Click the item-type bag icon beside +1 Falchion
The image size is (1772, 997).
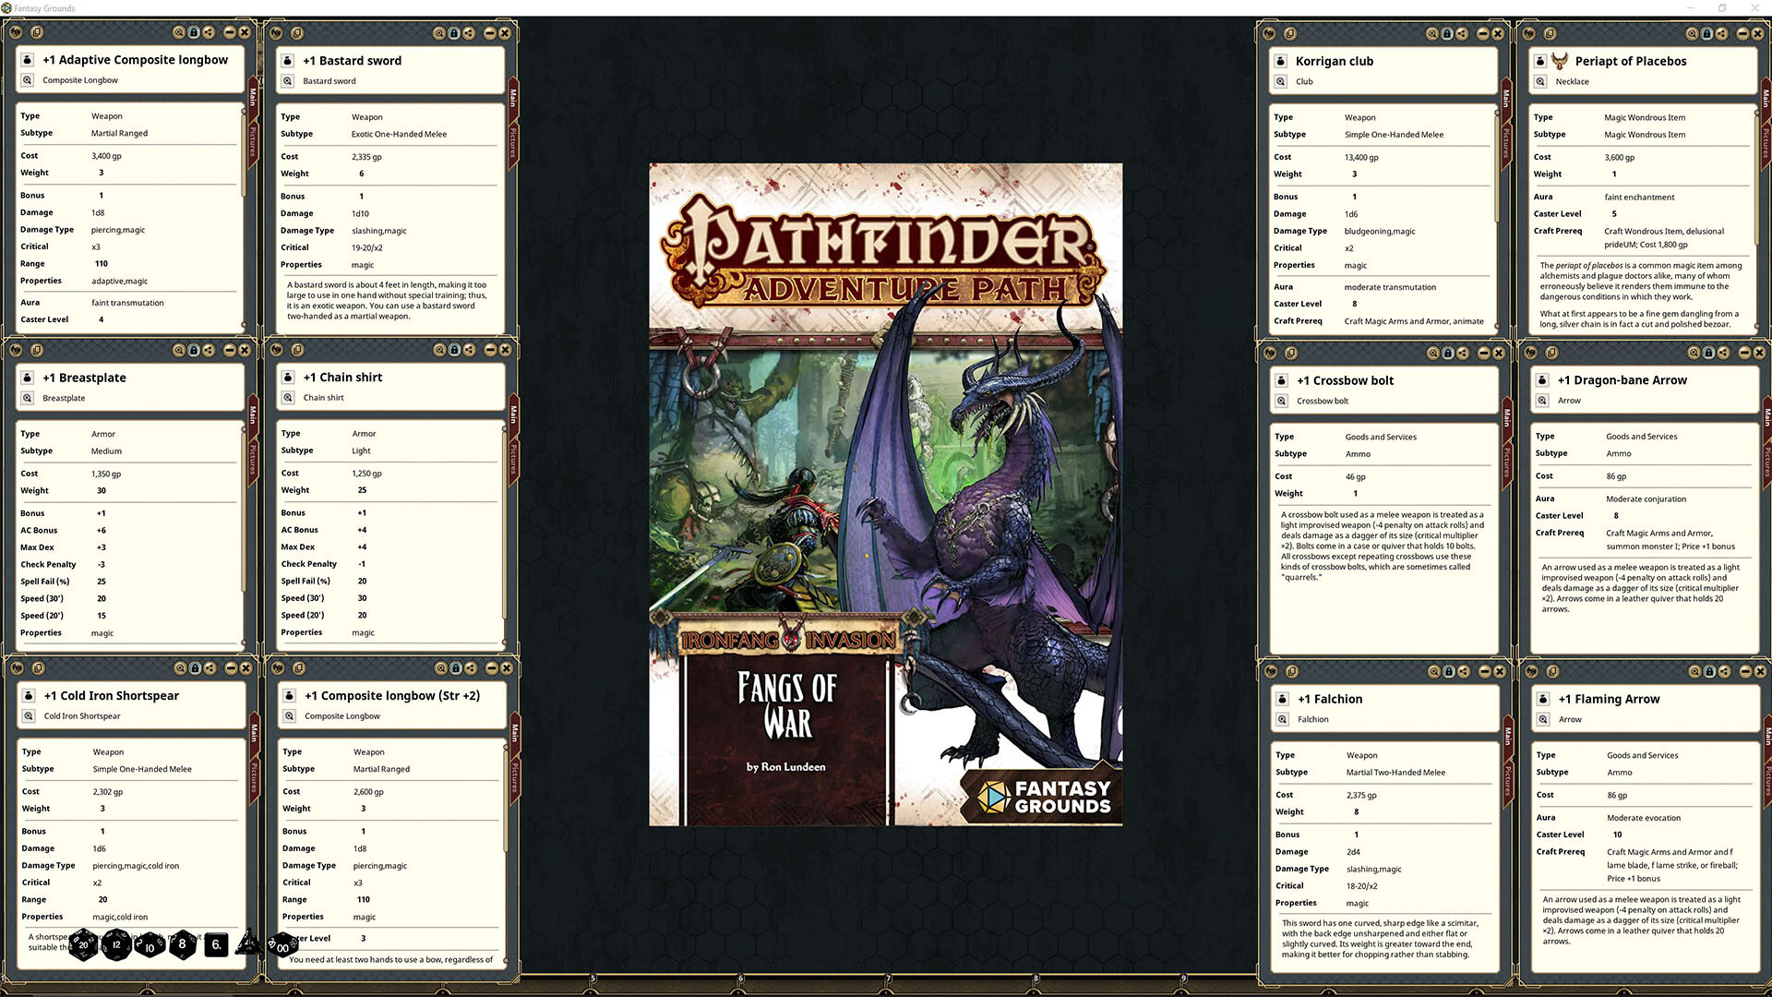pyautogui.click(x=1282, y=699)
